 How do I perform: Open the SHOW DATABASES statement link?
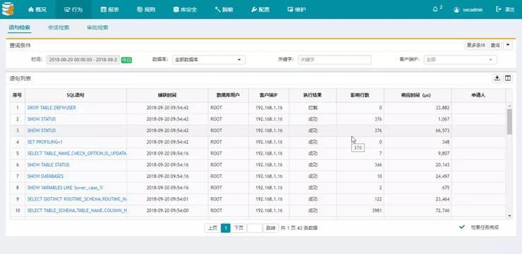[45, 177]
